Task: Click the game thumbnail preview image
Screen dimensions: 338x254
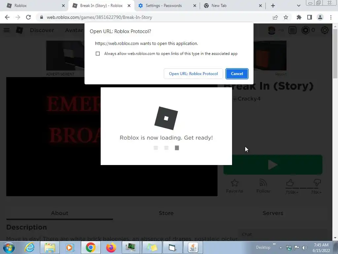Action: point(112,137)
